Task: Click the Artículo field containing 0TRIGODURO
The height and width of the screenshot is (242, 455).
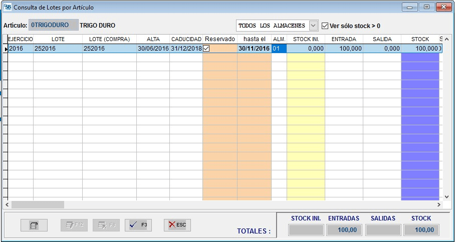Action: 54,25
